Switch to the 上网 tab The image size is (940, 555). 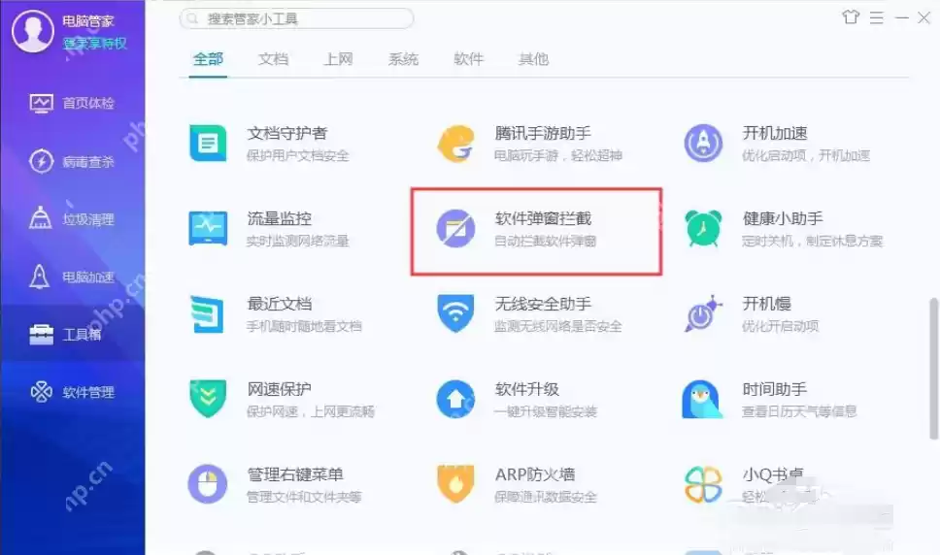pyautogui.click(x=338, y=59)
